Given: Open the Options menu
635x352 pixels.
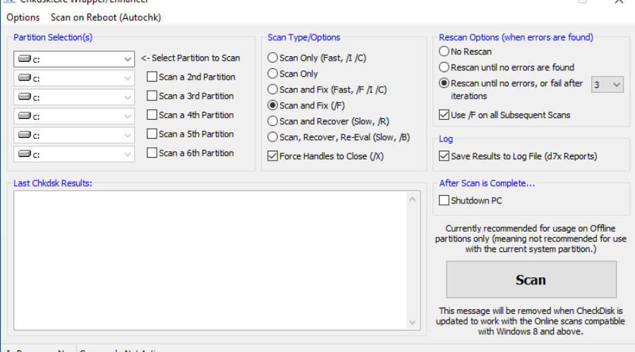Looking at the screenshot, I should 23,18.
